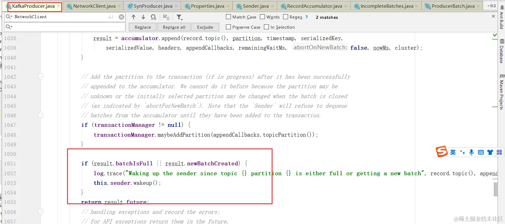Click the editor vertical scrollbar thumb
The height and width of the screenshot is (224, 505).
(x=496, y=189)
